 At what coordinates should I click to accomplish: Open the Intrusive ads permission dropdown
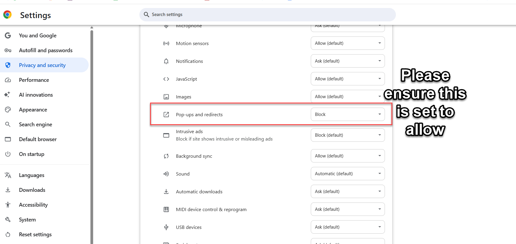pyautogui.click(x=348, y=135)
